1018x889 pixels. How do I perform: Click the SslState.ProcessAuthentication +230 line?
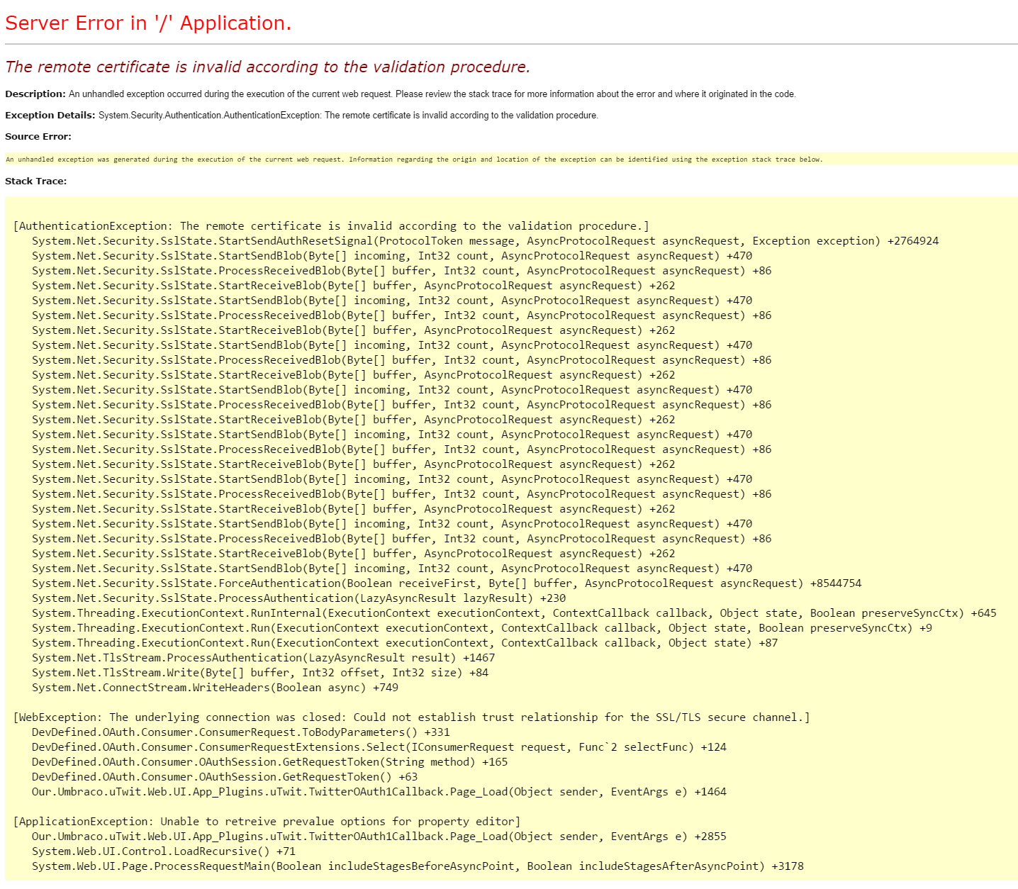tap(298, 598)
